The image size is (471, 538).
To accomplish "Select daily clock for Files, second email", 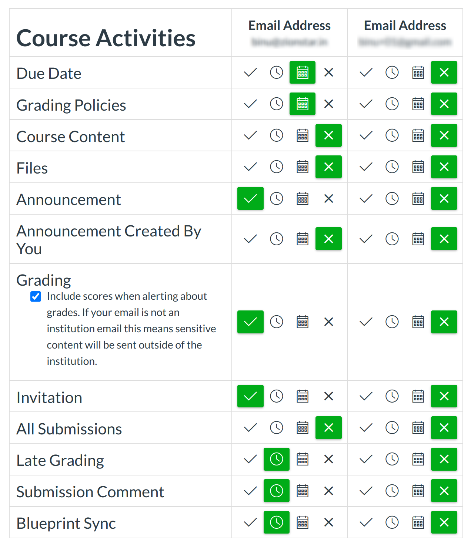I will (392, 167).
